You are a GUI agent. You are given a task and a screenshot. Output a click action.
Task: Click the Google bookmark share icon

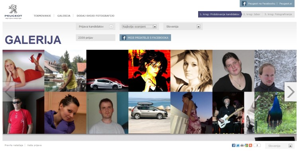[x=246, y=145]
